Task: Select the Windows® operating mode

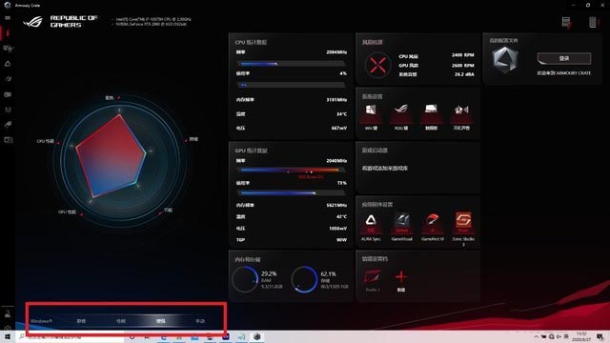Action: (41, 321)
